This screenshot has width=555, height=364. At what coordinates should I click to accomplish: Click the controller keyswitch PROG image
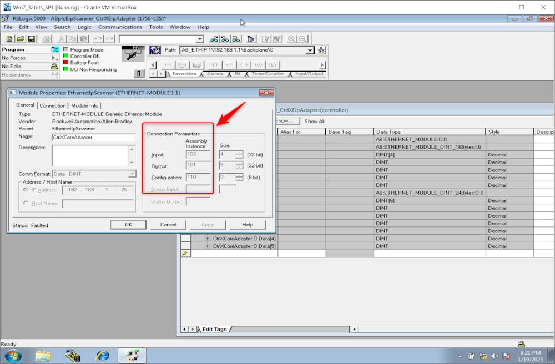(133, 53)
